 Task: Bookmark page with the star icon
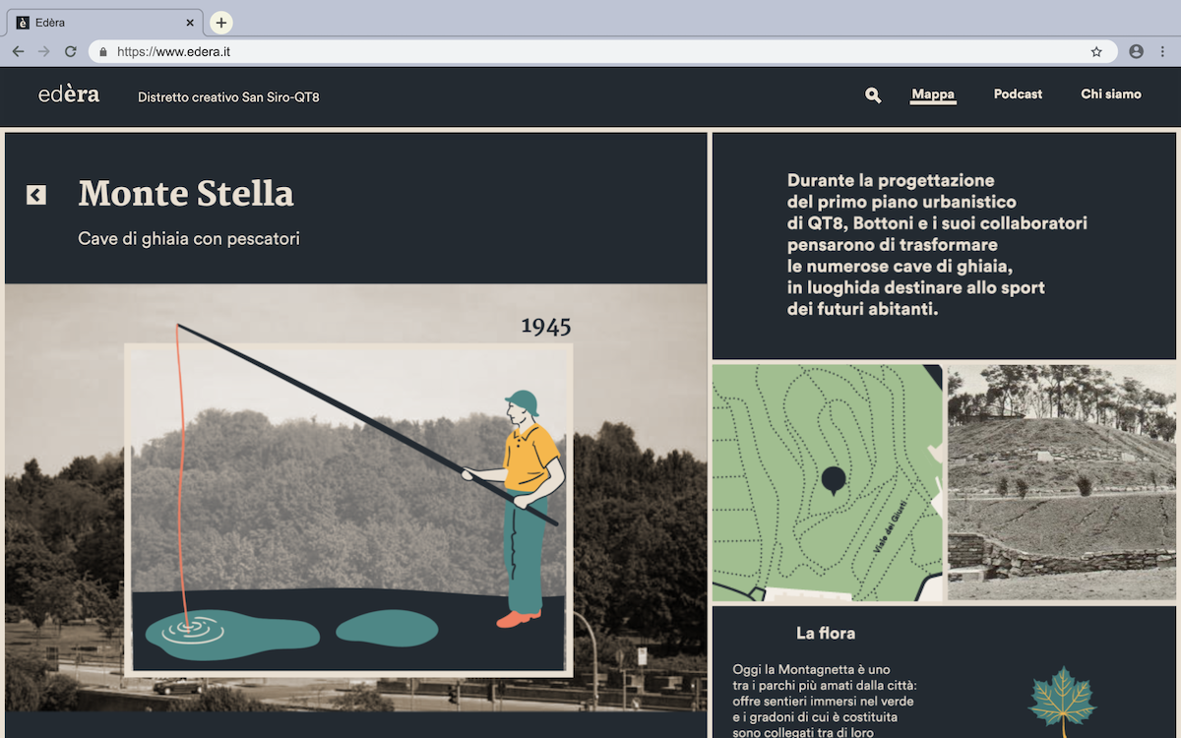pyautogui.click(x=1096, y=51)
